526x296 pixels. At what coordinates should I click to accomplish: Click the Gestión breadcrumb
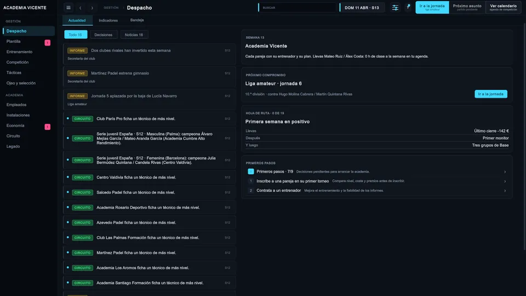(111, 8)
